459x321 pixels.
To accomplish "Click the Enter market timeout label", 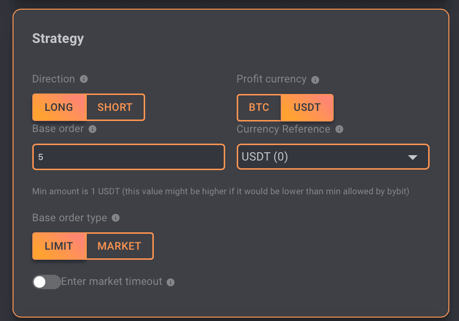I will point(112,281).
